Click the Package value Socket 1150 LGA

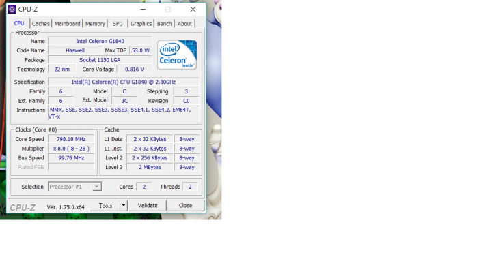tap(100, 60)
